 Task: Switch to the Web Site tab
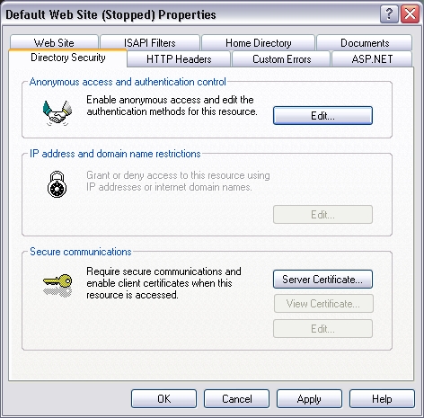pyautogui.click(x=54, y=42)
